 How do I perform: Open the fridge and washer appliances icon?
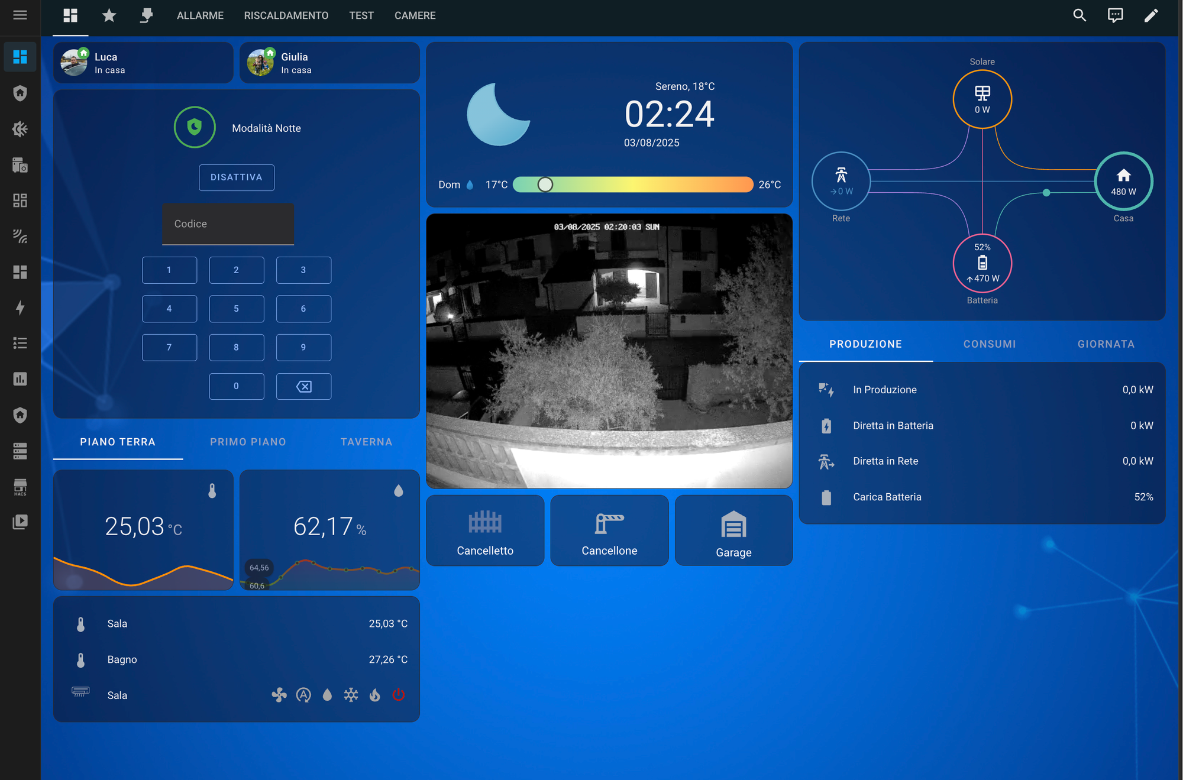tap(20, 165)
